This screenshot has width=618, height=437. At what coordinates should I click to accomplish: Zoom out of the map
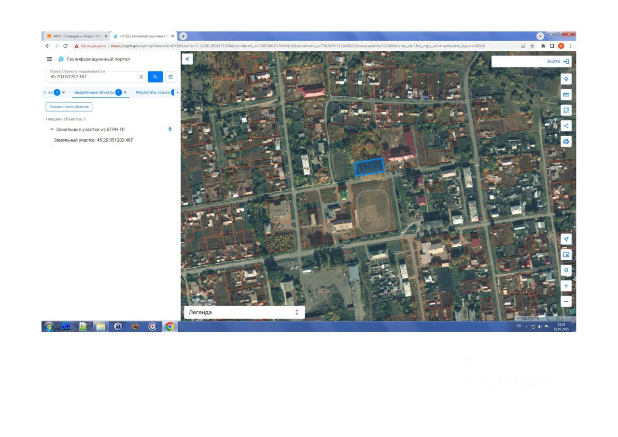point(566,301)
